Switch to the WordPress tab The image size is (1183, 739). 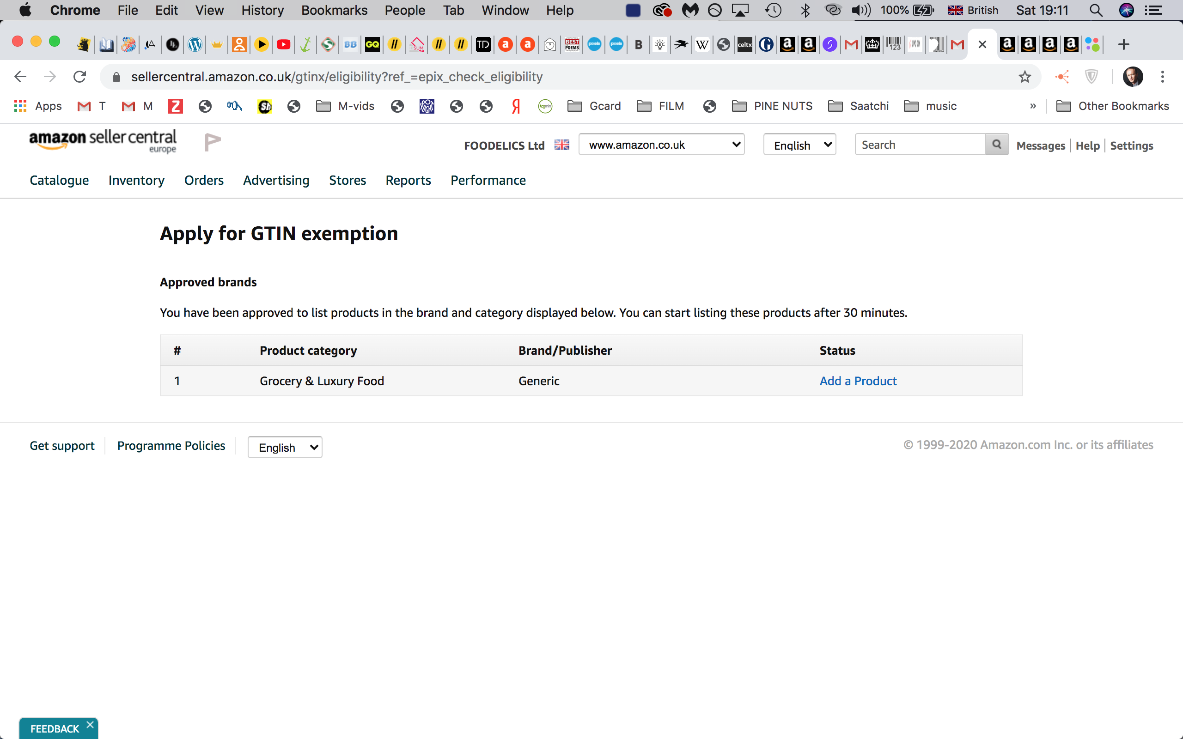pyautogui.click(x=195, y=44)
